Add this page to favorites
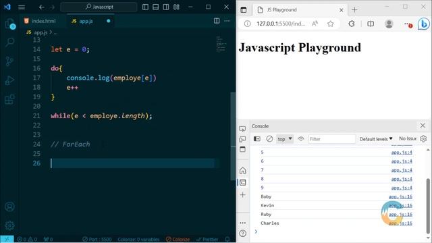Image resolution: width=432 pixels, height=243 pixels. pyautogui.click(x=330, y=24)
